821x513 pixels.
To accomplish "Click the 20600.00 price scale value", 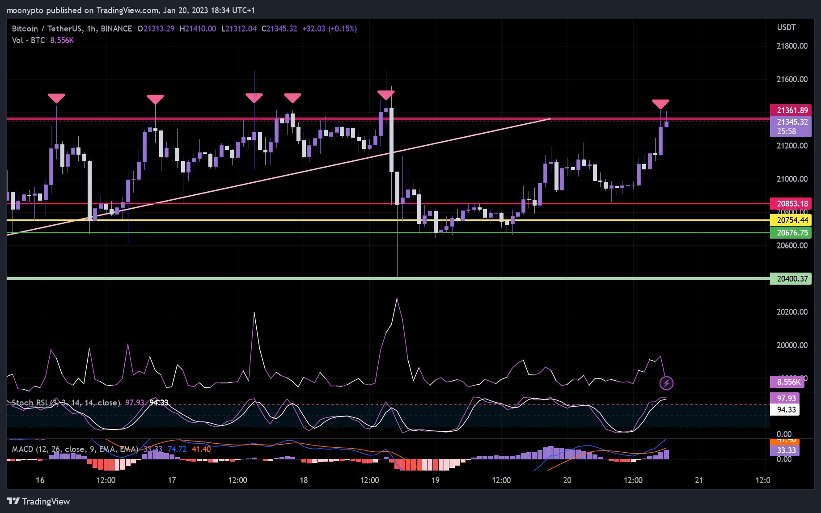I will pyautogui.click(x=792, y=245).
